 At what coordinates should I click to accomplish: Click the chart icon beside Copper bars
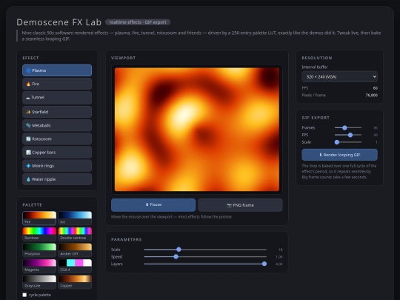(x=28, y=153)
